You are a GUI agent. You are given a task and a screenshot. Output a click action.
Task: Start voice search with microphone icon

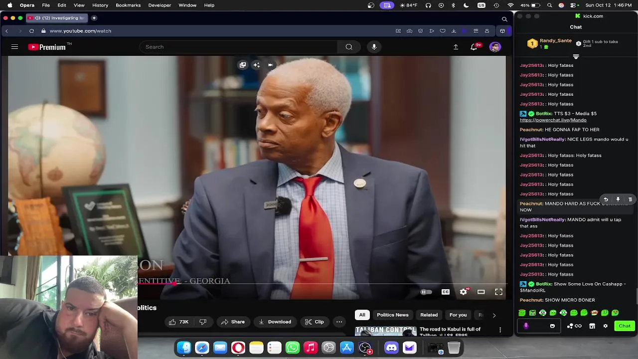click(374, 47)
